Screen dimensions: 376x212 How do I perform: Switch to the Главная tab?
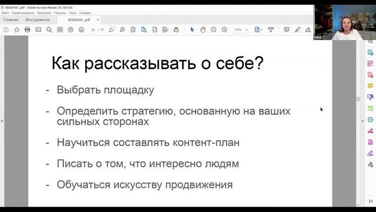[11, 19]
